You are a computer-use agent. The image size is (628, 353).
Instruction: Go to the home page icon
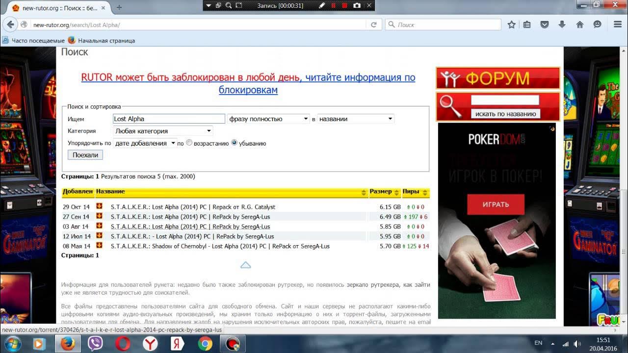(580, 25)
